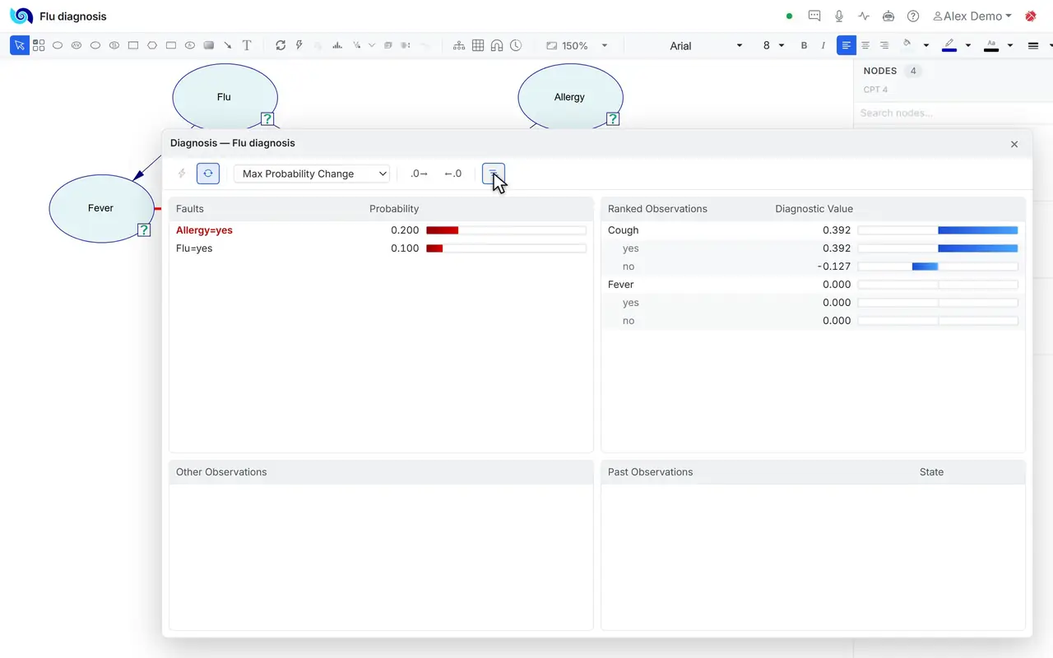Select the Allergy=yes fault row

[381, 230]
